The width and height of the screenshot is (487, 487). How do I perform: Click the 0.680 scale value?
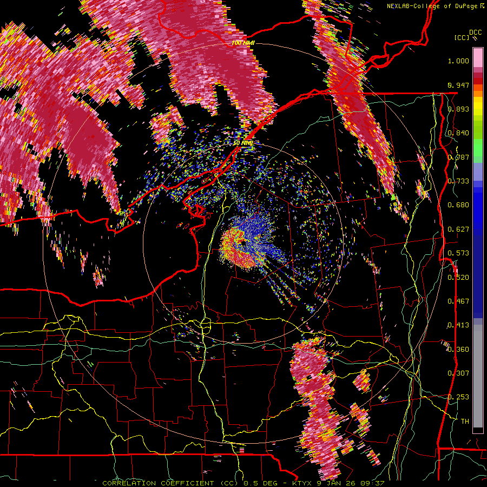click(x=458, y=205)
